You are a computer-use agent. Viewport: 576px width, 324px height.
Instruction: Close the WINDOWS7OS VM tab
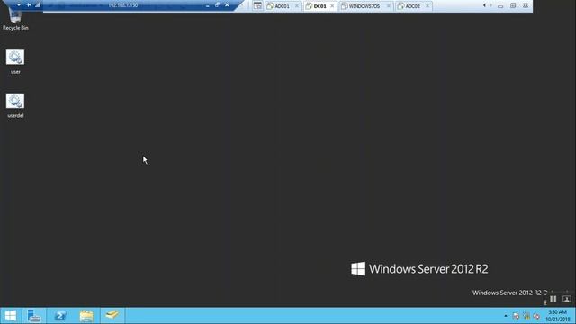(x=388, y=6)
